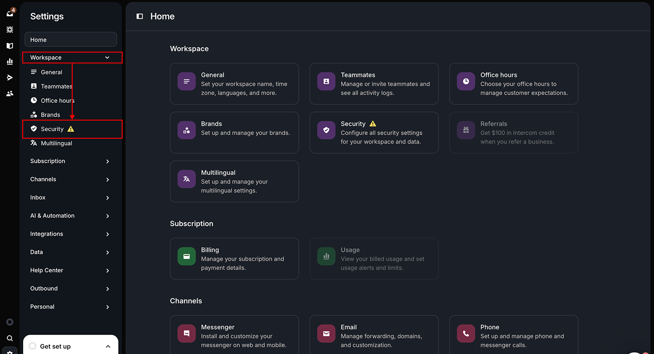Go to Home in Settings sidebar

tap(70, 40)
